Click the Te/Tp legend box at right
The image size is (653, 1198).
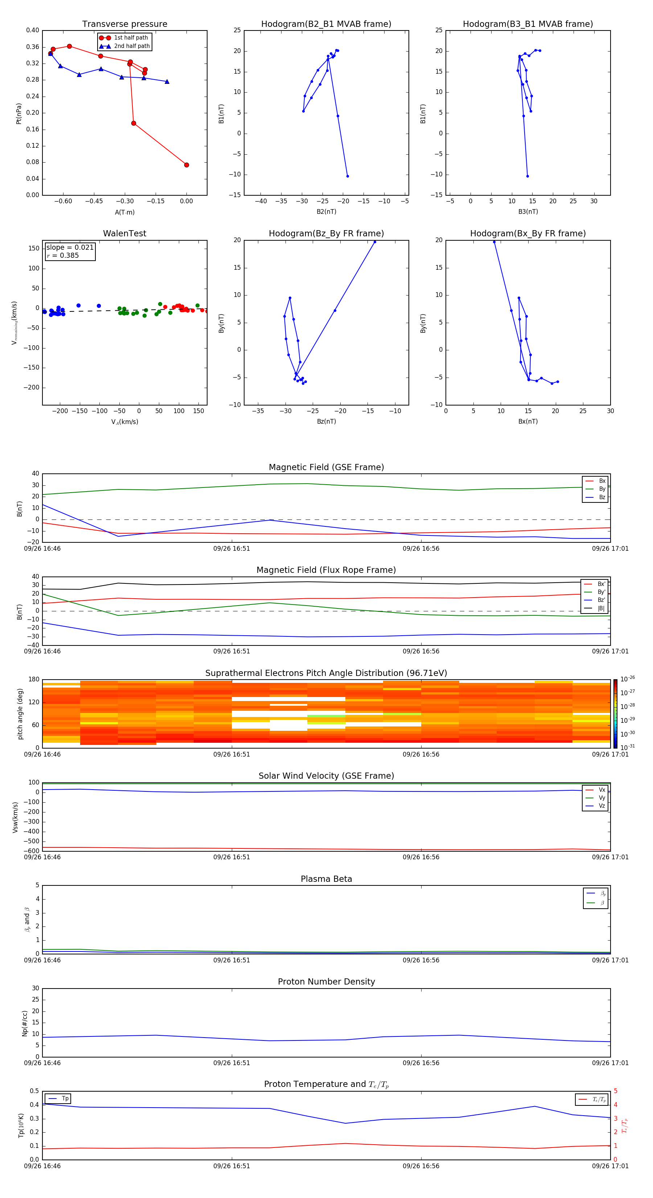pyautogui.click(x=591, y=1099)
